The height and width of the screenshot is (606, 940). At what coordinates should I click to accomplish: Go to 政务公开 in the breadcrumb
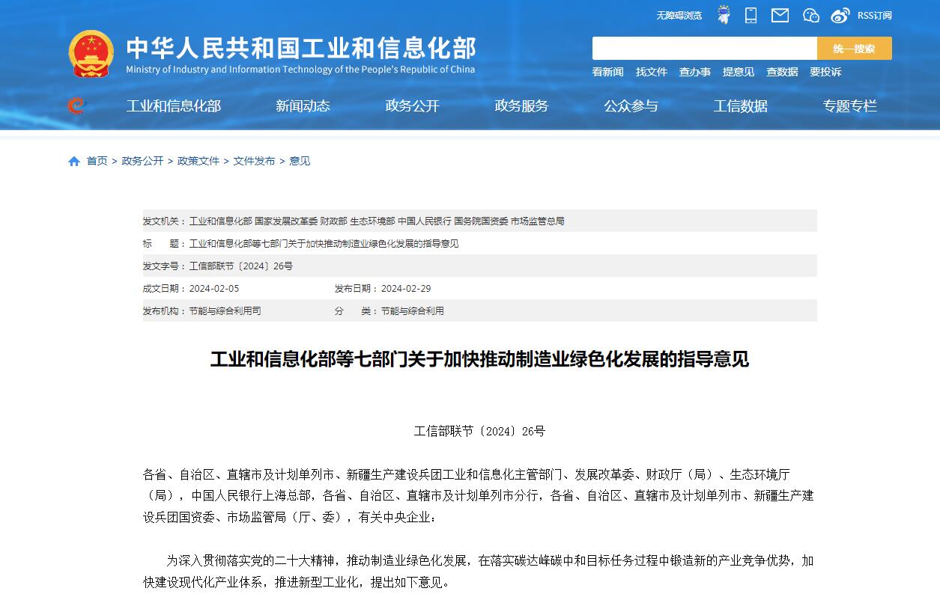pos(142,161)
